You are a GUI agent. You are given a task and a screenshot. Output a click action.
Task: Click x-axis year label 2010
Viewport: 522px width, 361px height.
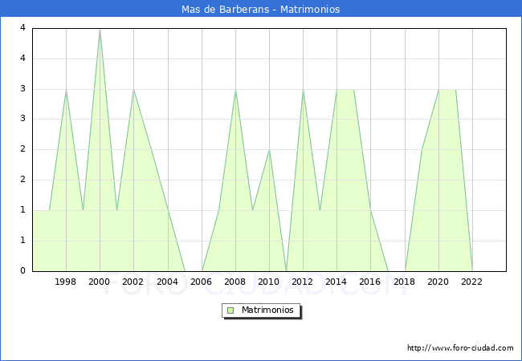click(x=269, y=282)
